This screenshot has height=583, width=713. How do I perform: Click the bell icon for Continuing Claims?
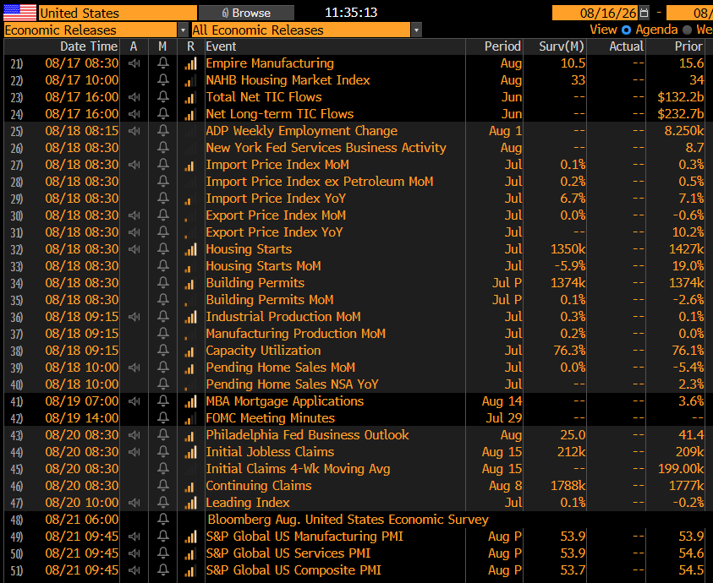click(x=162, y=485)
